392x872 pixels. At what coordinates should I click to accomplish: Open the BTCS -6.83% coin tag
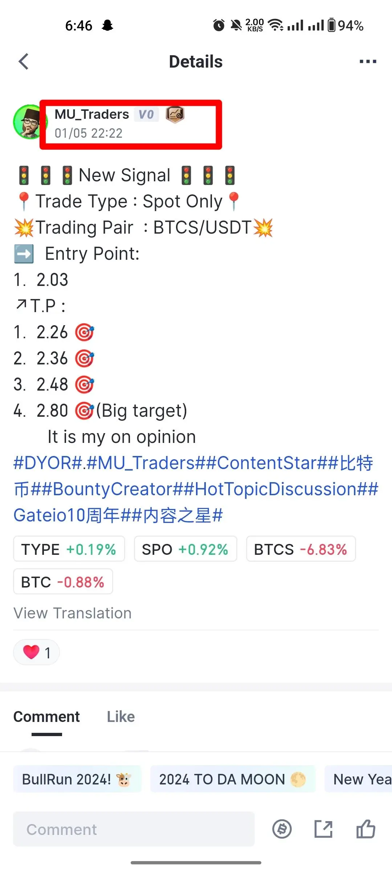[x=301, y=549]
